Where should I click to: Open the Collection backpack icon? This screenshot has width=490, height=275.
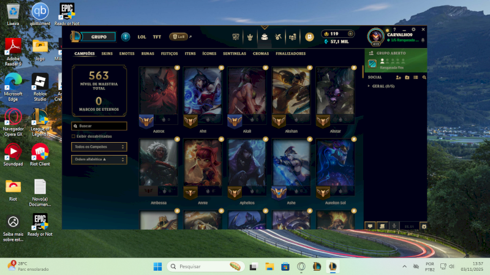tap(265, 37)
